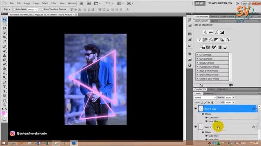Open Windows Start button
The image size is (261, 146).
pos(4,143)
